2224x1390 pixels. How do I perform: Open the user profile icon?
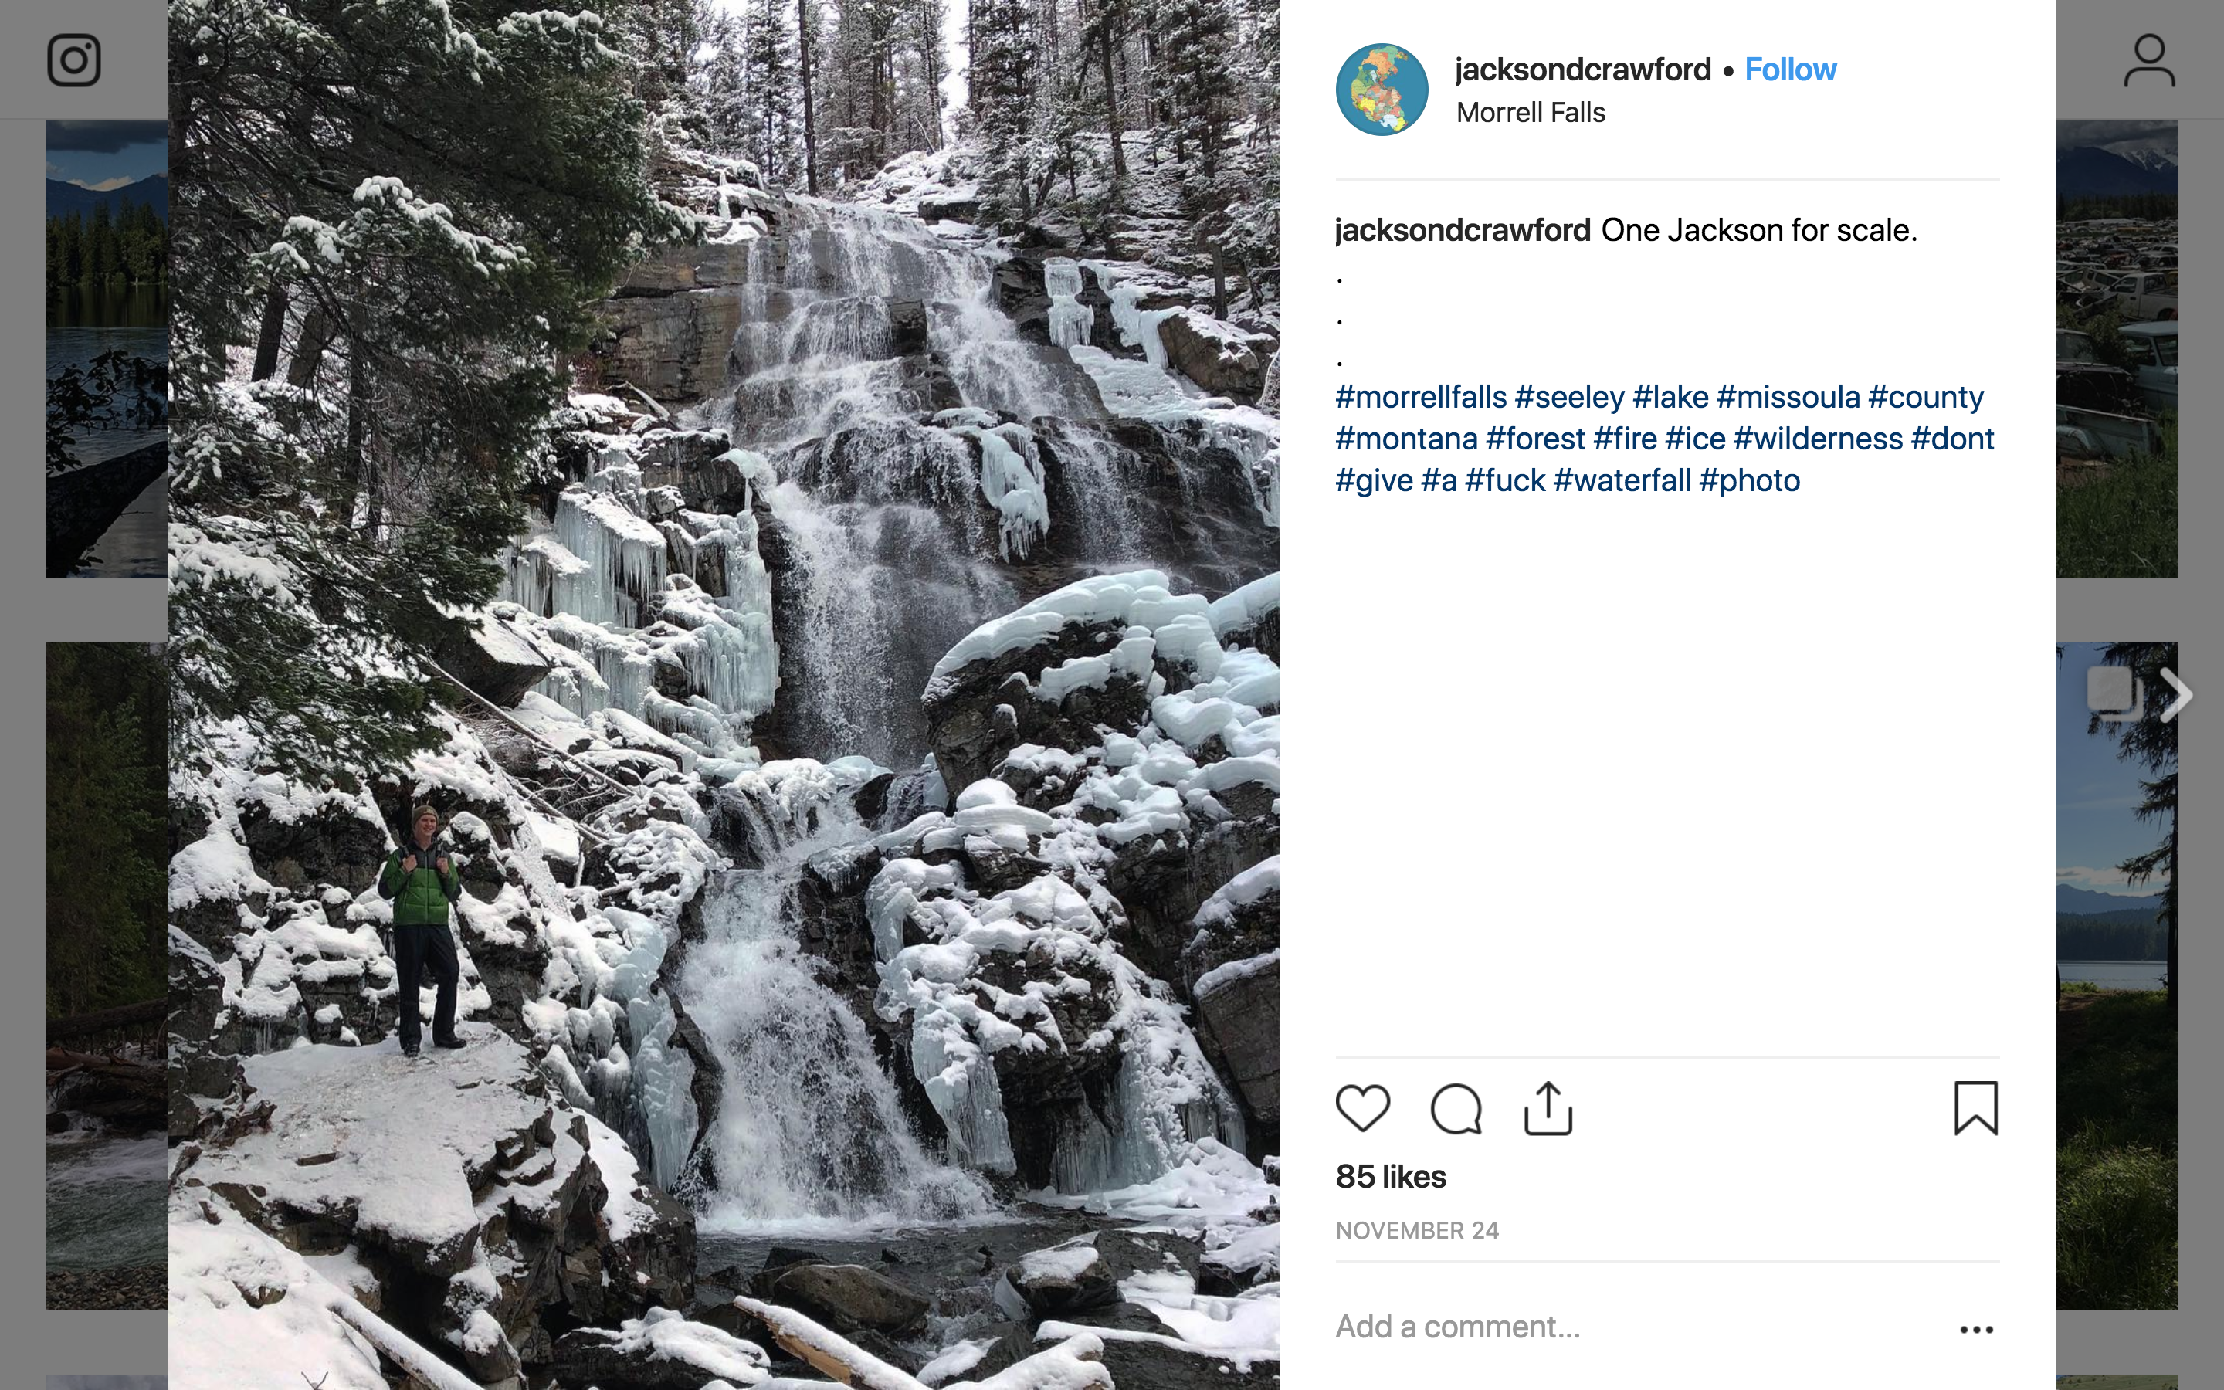(2148, 61)
